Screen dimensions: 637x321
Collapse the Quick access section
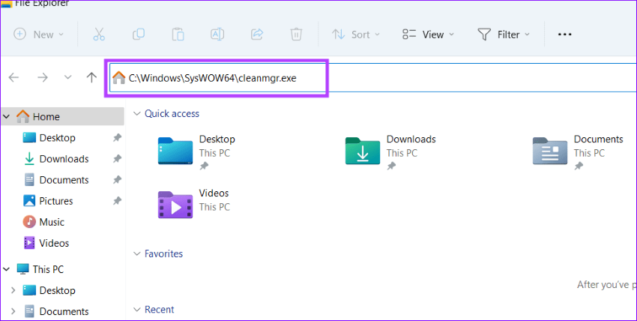pyautogui.click(x=137, y=114)
